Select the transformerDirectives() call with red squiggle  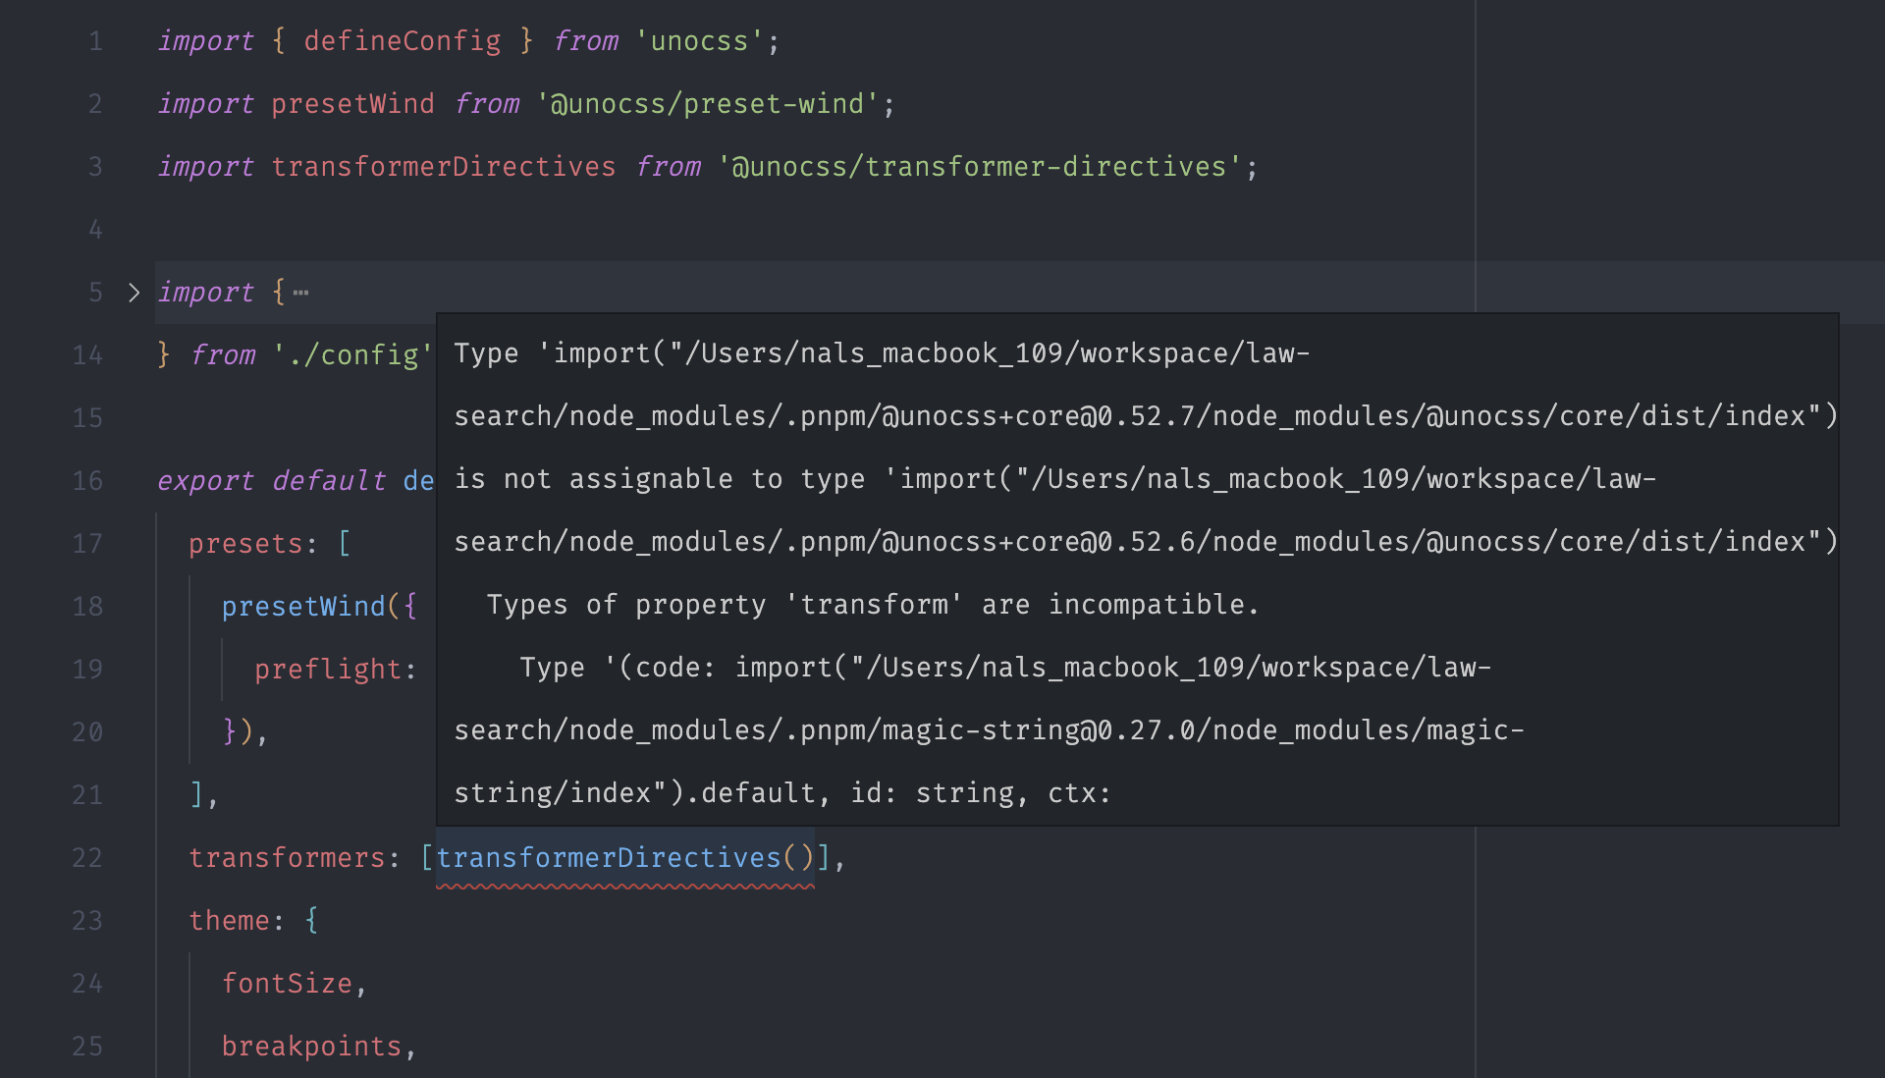pyautogui.click(x=624, y=857)
